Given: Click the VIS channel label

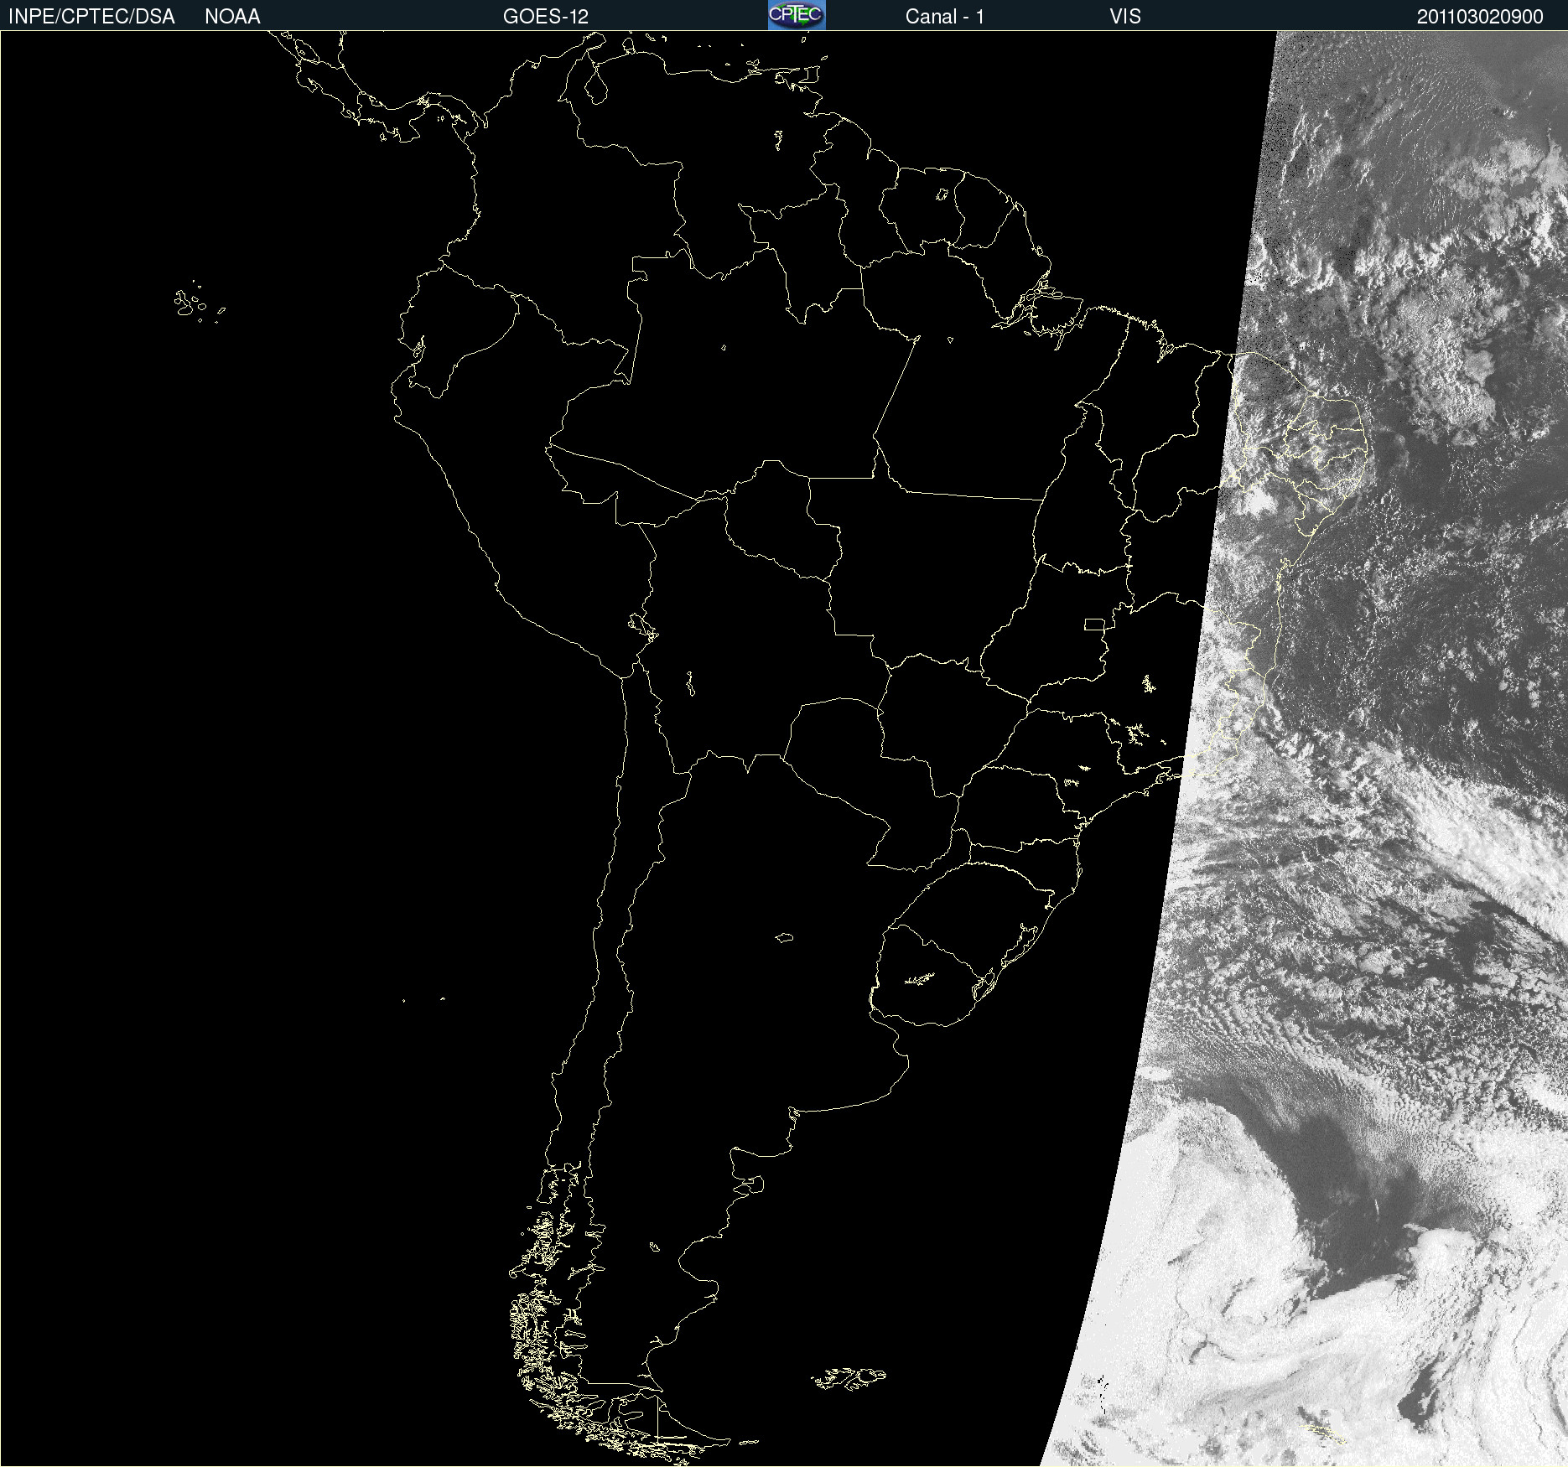Looking at the screenshot, I should [x=1125, y=17].
